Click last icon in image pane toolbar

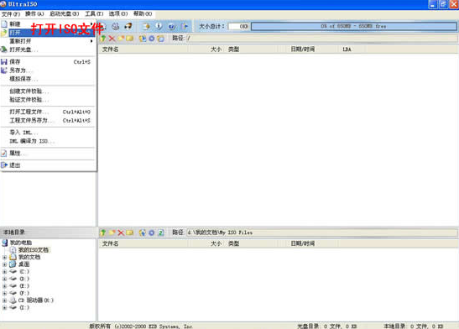(x=161, y=39)
